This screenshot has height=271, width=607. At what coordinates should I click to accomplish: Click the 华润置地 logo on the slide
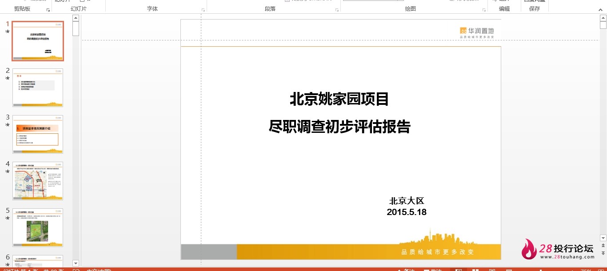[x=477, y=32]
